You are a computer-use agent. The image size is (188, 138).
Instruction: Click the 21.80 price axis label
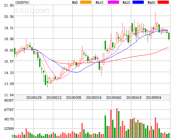pos(9,5)
